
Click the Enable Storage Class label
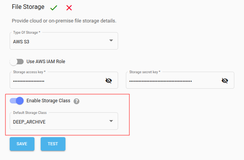click(x=48, y=101)
